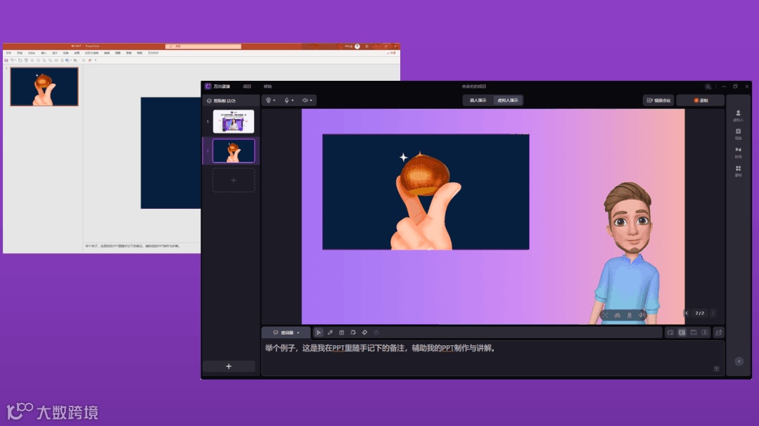Click the 视频会议 button
This screenshot has height=426, width=759.
pyautogui.click(x=659, y=100)
